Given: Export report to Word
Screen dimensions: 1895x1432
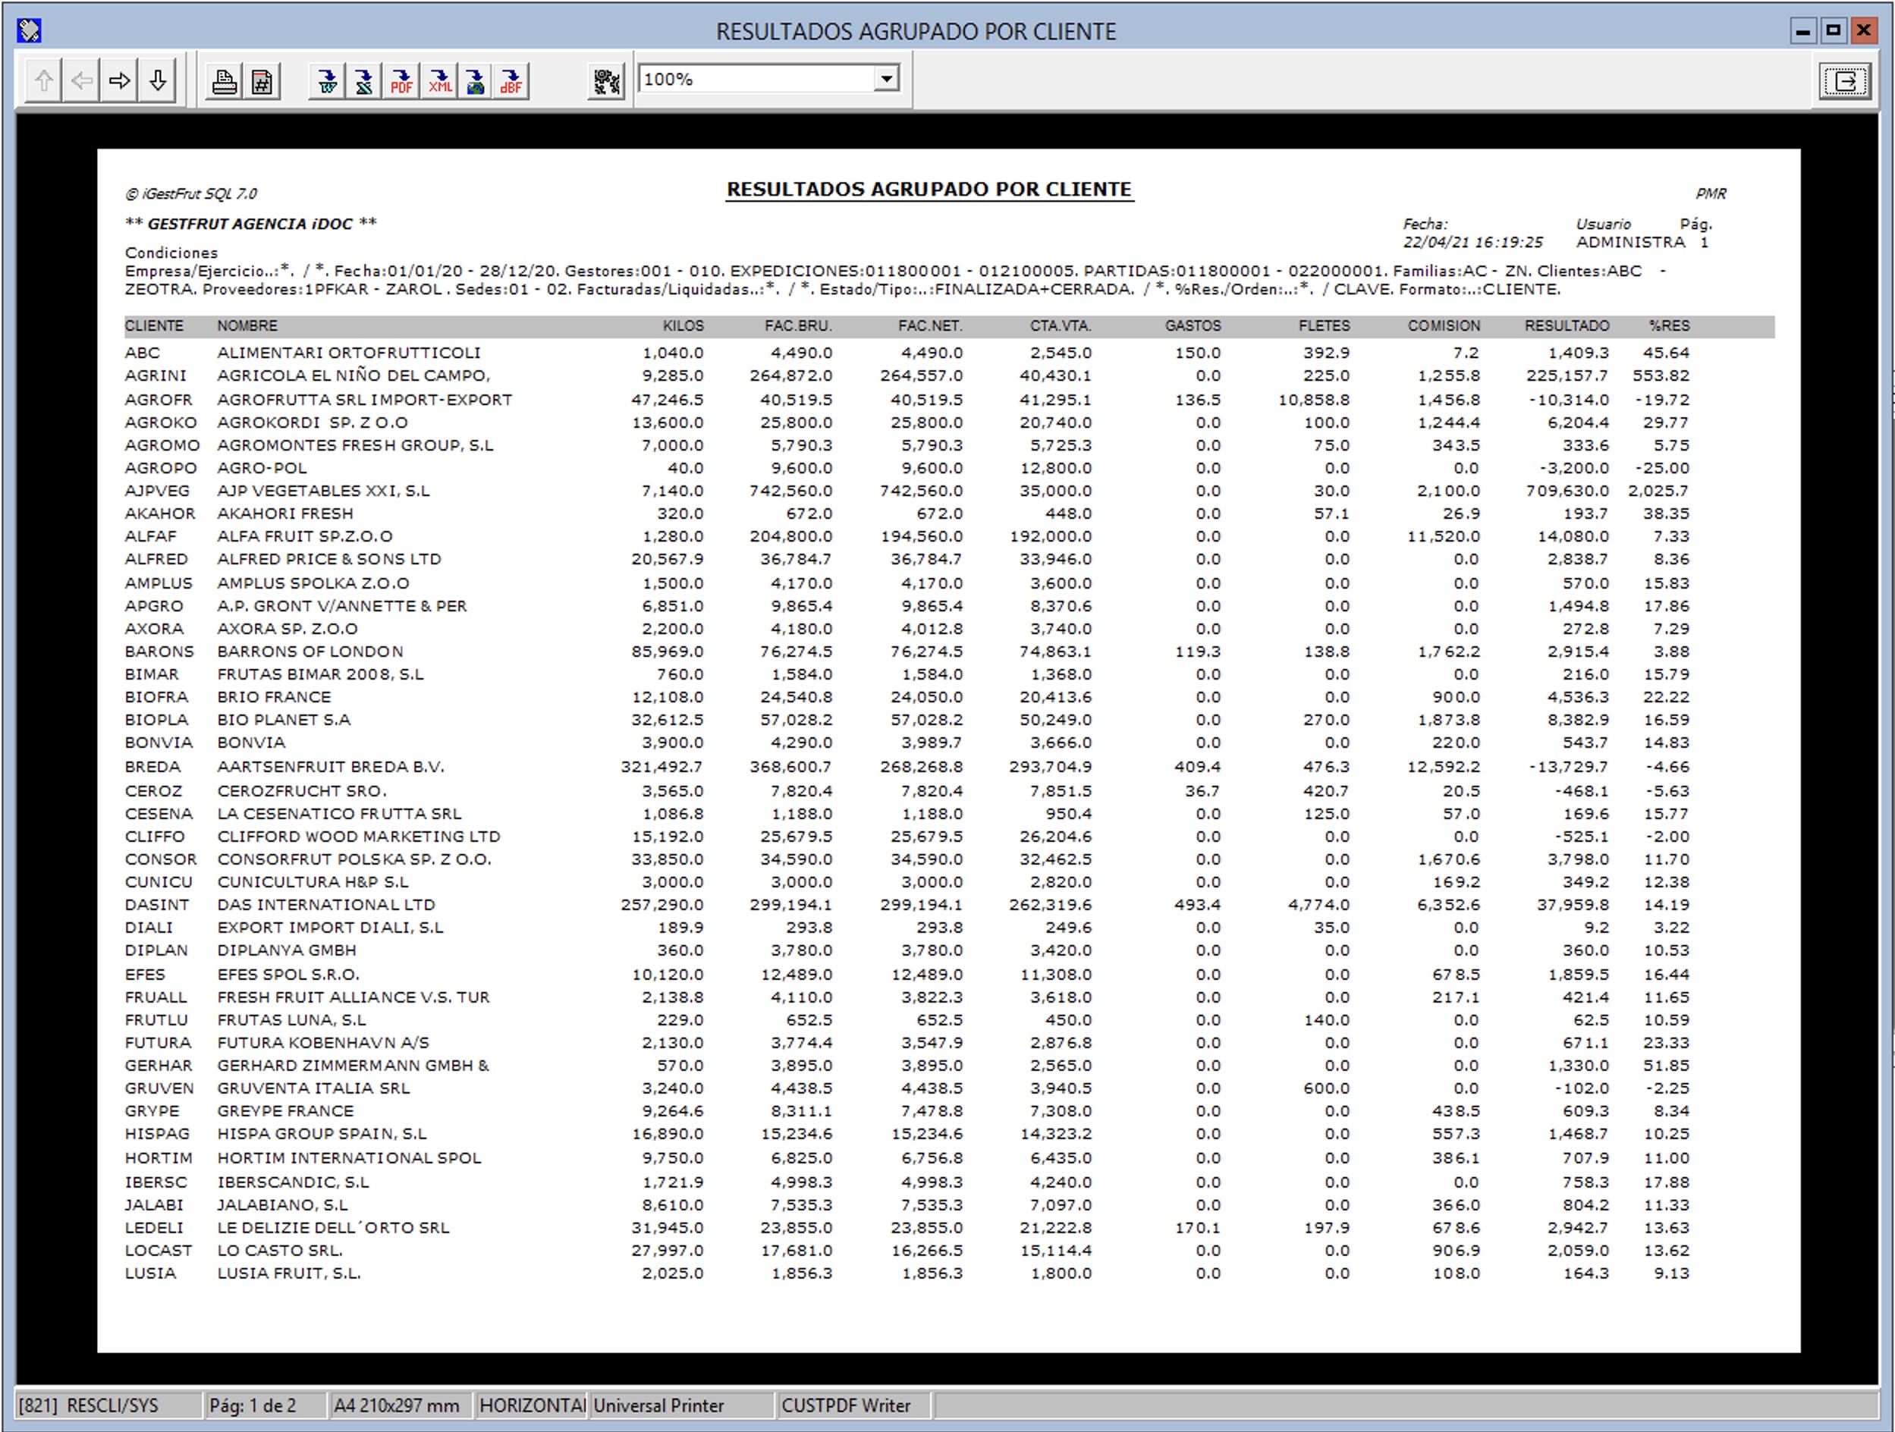Looking at the screenshot, I should (x=327, y=82).
